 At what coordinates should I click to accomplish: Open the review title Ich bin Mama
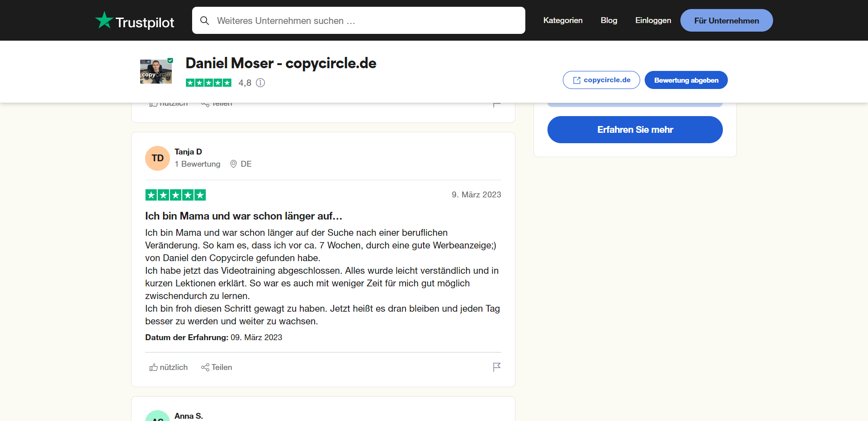point(243,216)
